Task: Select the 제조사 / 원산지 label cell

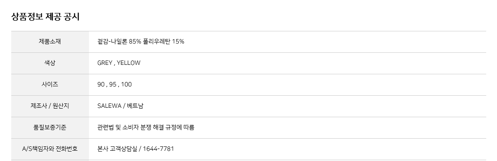Action: (x=50, y=106)
